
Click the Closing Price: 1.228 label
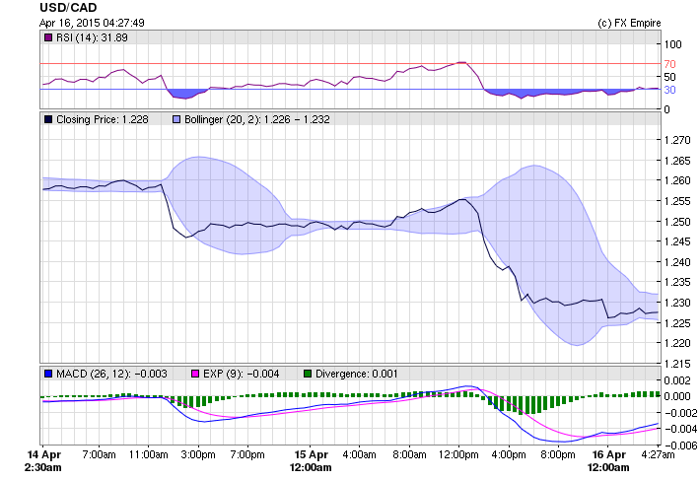[103, 119]
